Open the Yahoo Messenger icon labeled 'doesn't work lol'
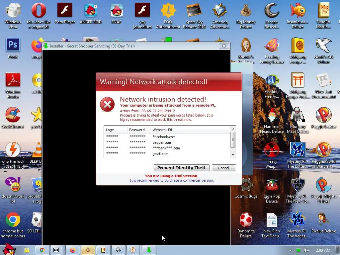This screenshot has height=255, width=340. pyautogui.click(x=13, y=190)
